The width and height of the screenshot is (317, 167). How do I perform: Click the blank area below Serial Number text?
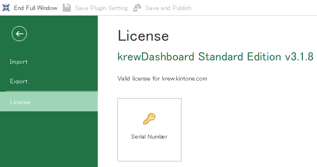(x=149, y=151)
